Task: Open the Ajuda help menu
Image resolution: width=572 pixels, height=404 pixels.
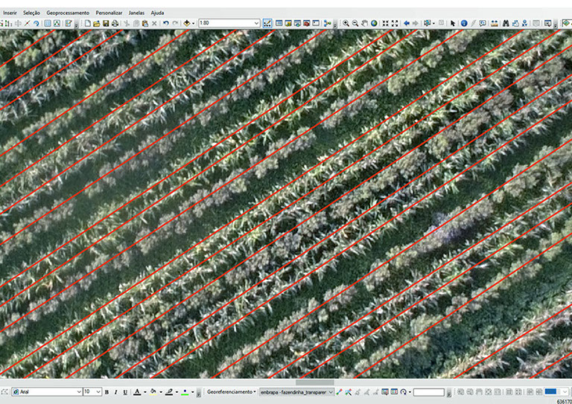Action: (157, 13)
